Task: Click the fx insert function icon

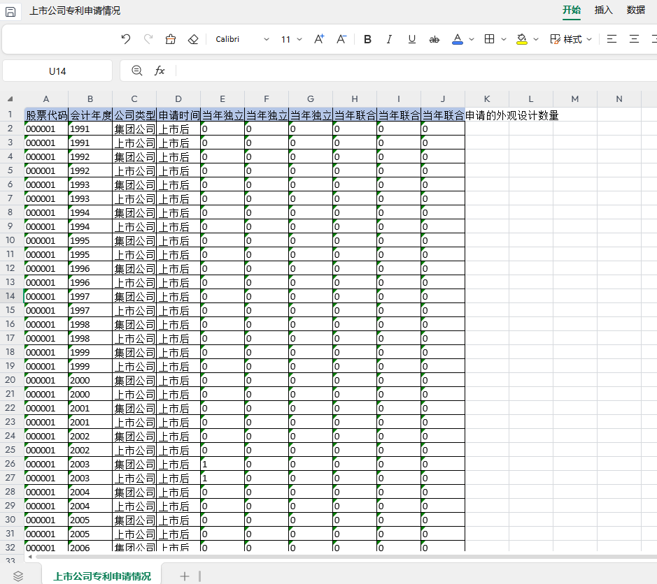Action: point(160,71)
